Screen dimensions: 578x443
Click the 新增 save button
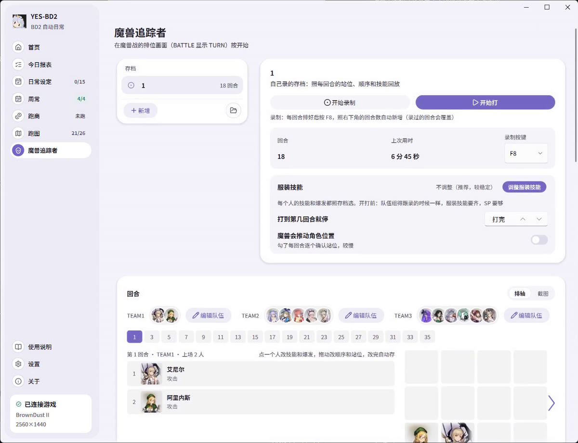pyautogui.click(x=141, y=111)
